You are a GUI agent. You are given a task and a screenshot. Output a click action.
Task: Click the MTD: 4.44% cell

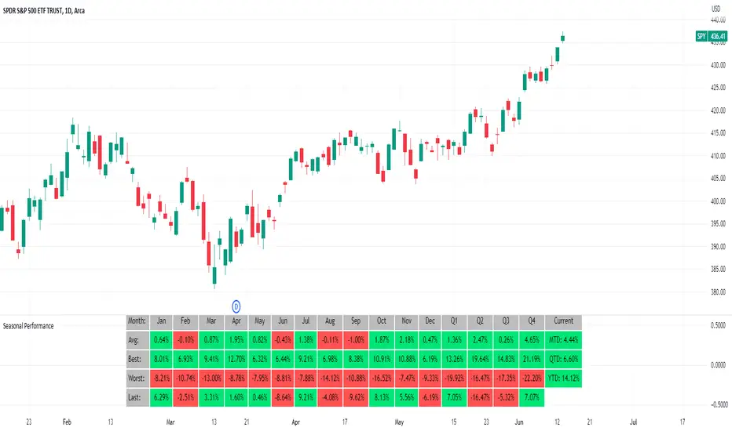click(x=563, y=339)
